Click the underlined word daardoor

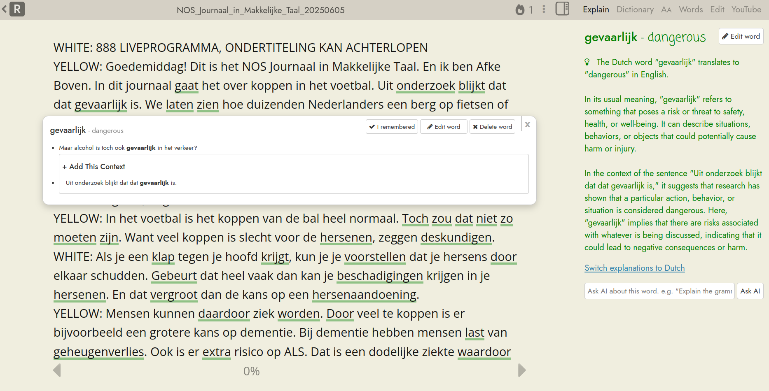224,314
